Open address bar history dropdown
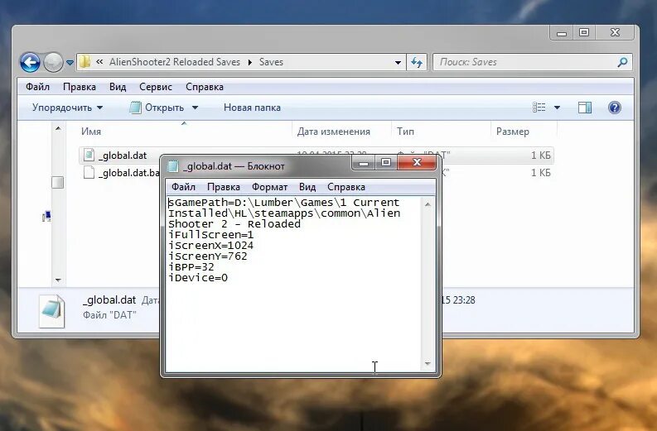This screenshot has width=657, height=431. (398, 63)
